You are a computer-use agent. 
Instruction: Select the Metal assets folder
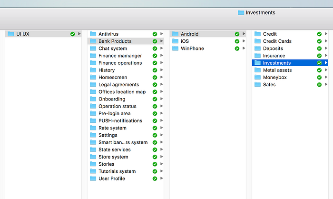click(290, 70)
